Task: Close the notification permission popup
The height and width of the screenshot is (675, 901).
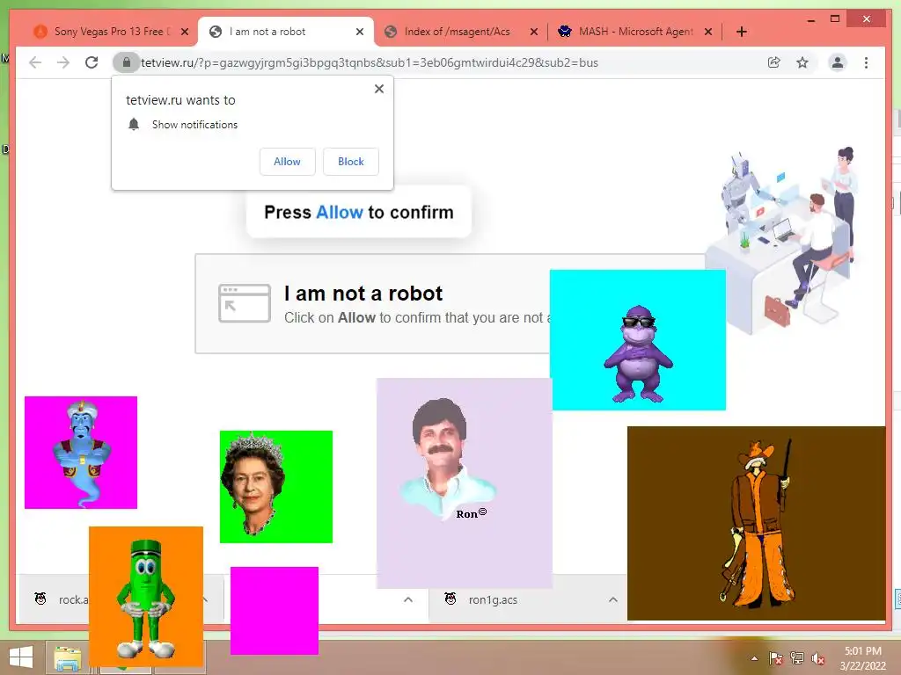Action: tap(378, 89)
